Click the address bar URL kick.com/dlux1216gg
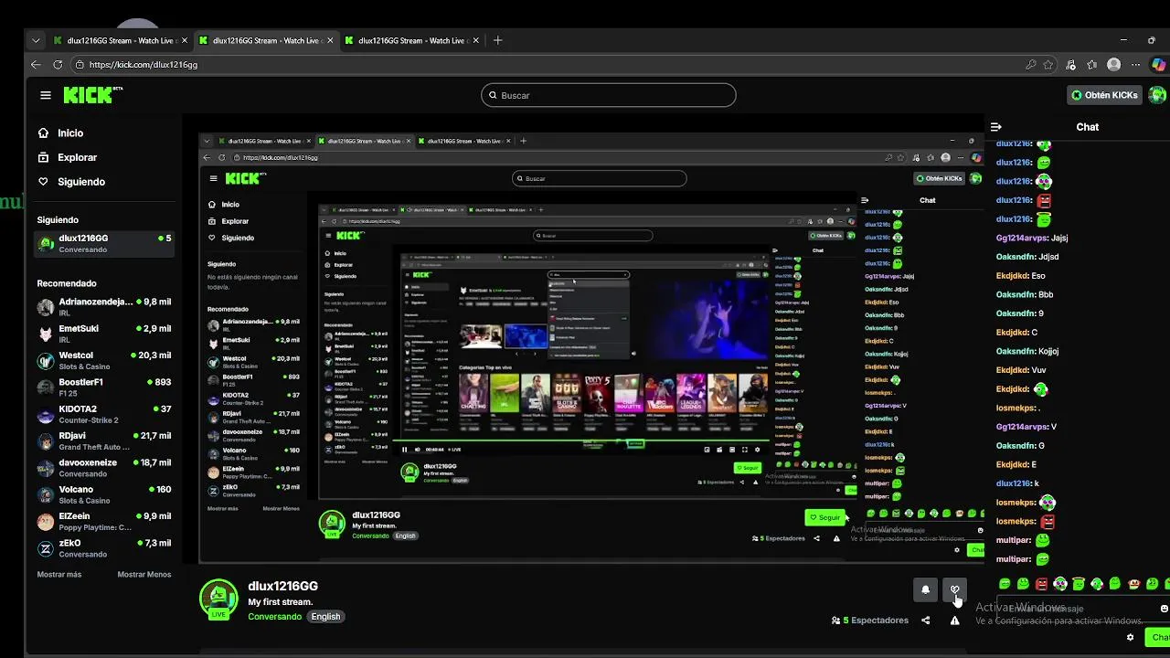The image size is (1170, 658). [144, 65]
